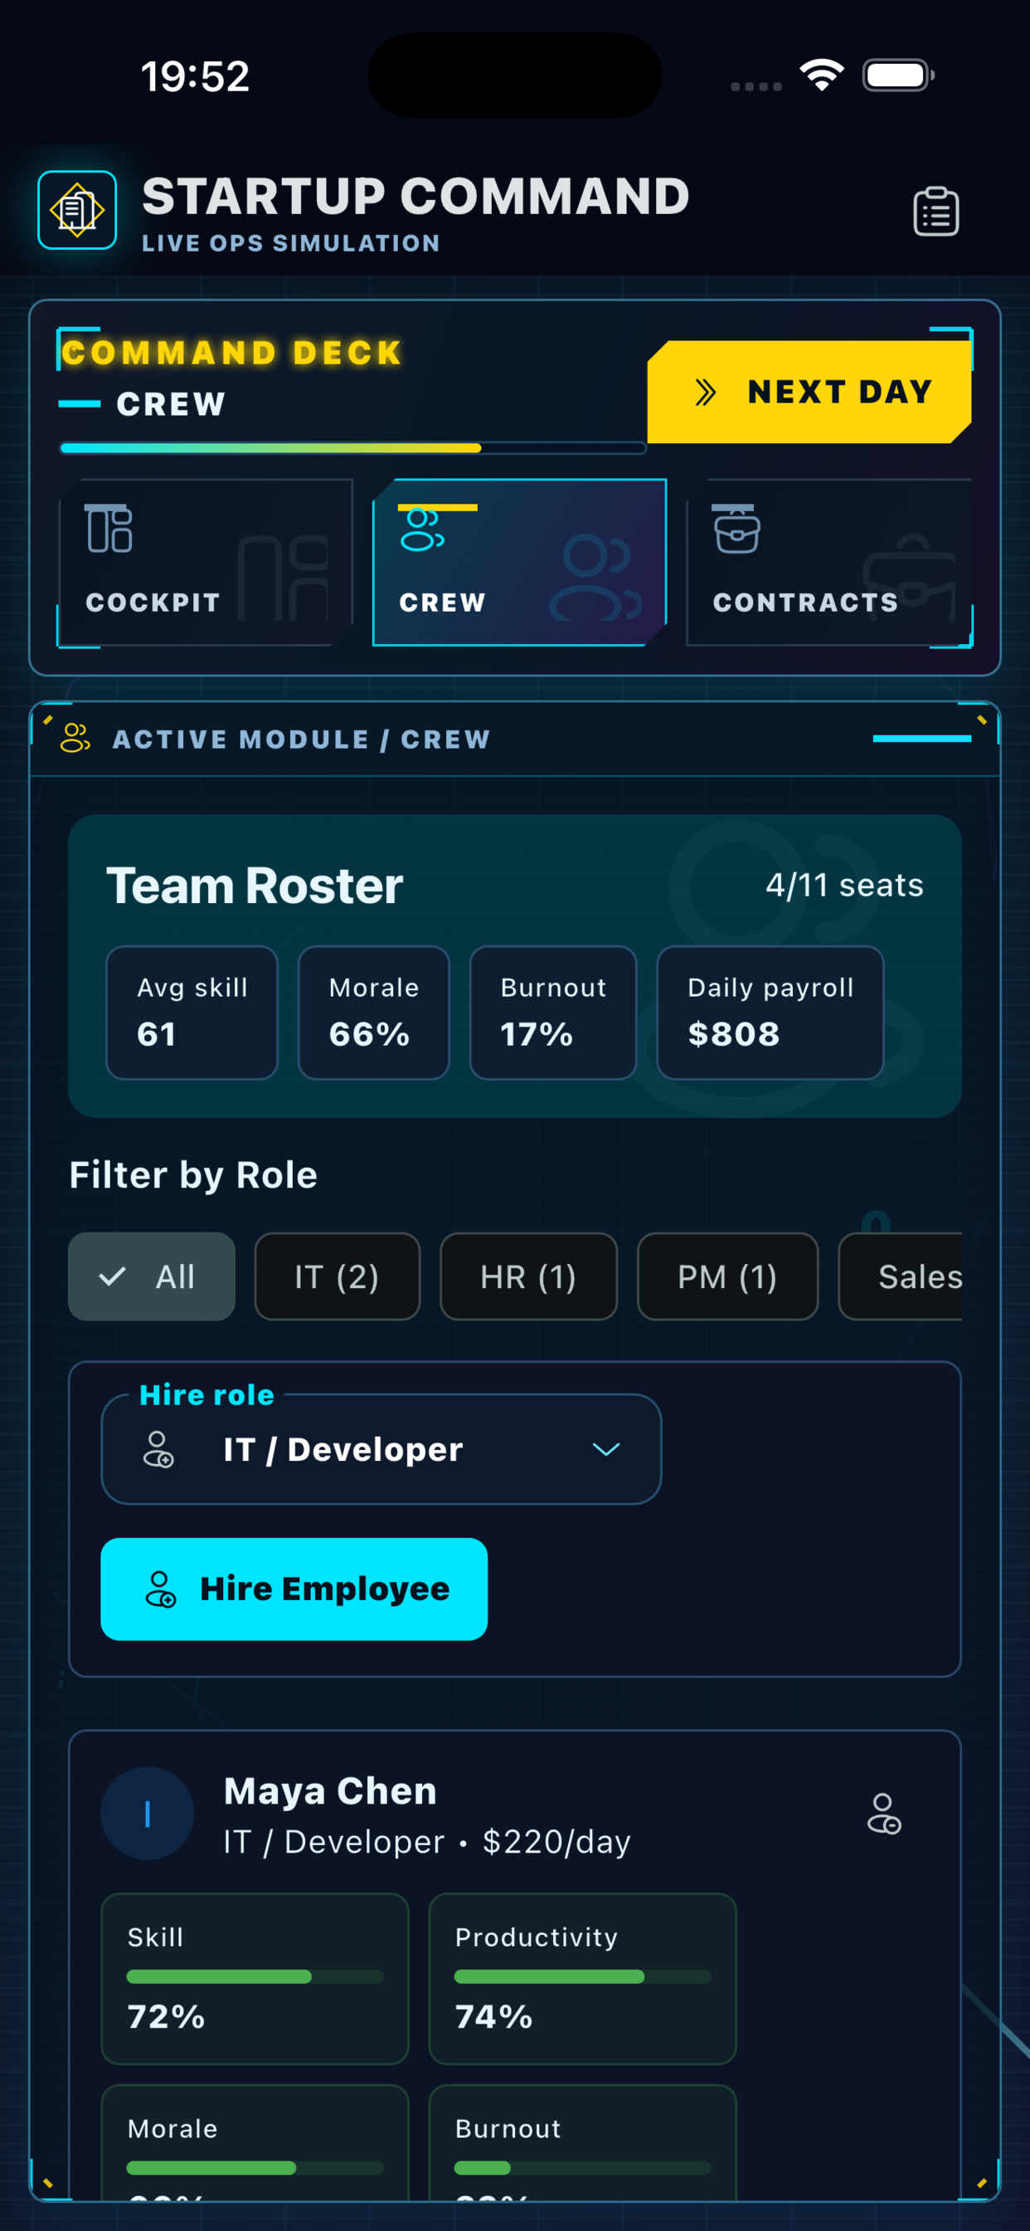This screenshot has width=1030, height=2231.
Task: Click the Avg skill 61 stat card
Action: [192, 1013]
